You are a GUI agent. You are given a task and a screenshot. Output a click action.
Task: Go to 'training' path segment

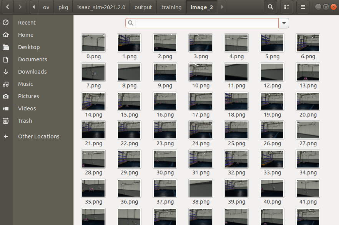171,7
